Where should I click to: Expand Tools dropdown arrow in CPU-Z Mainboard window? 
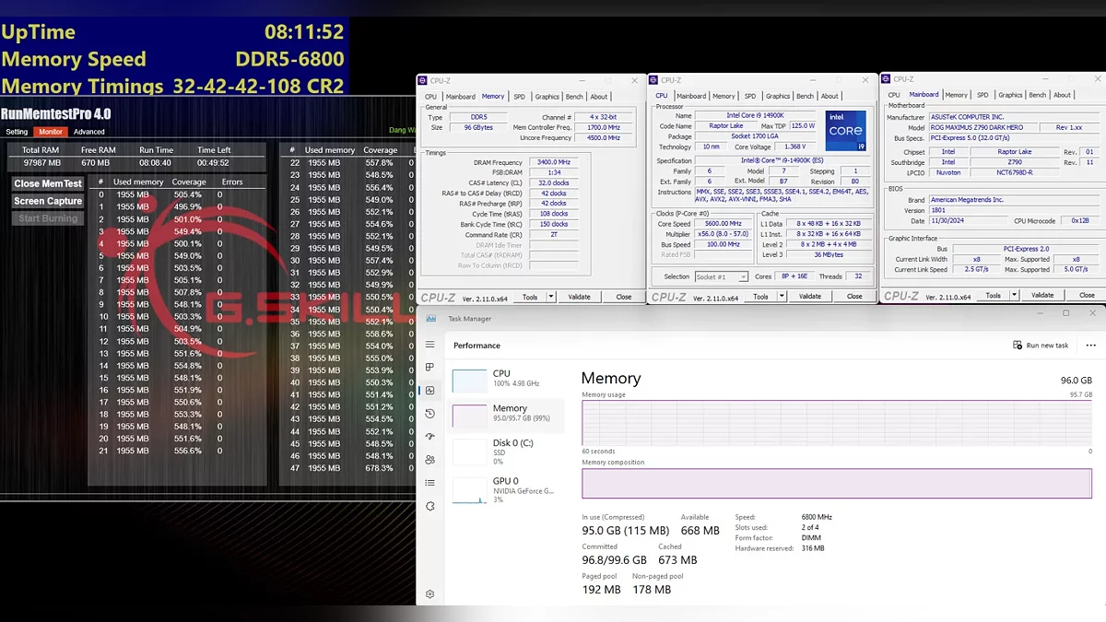(1014, 296)
